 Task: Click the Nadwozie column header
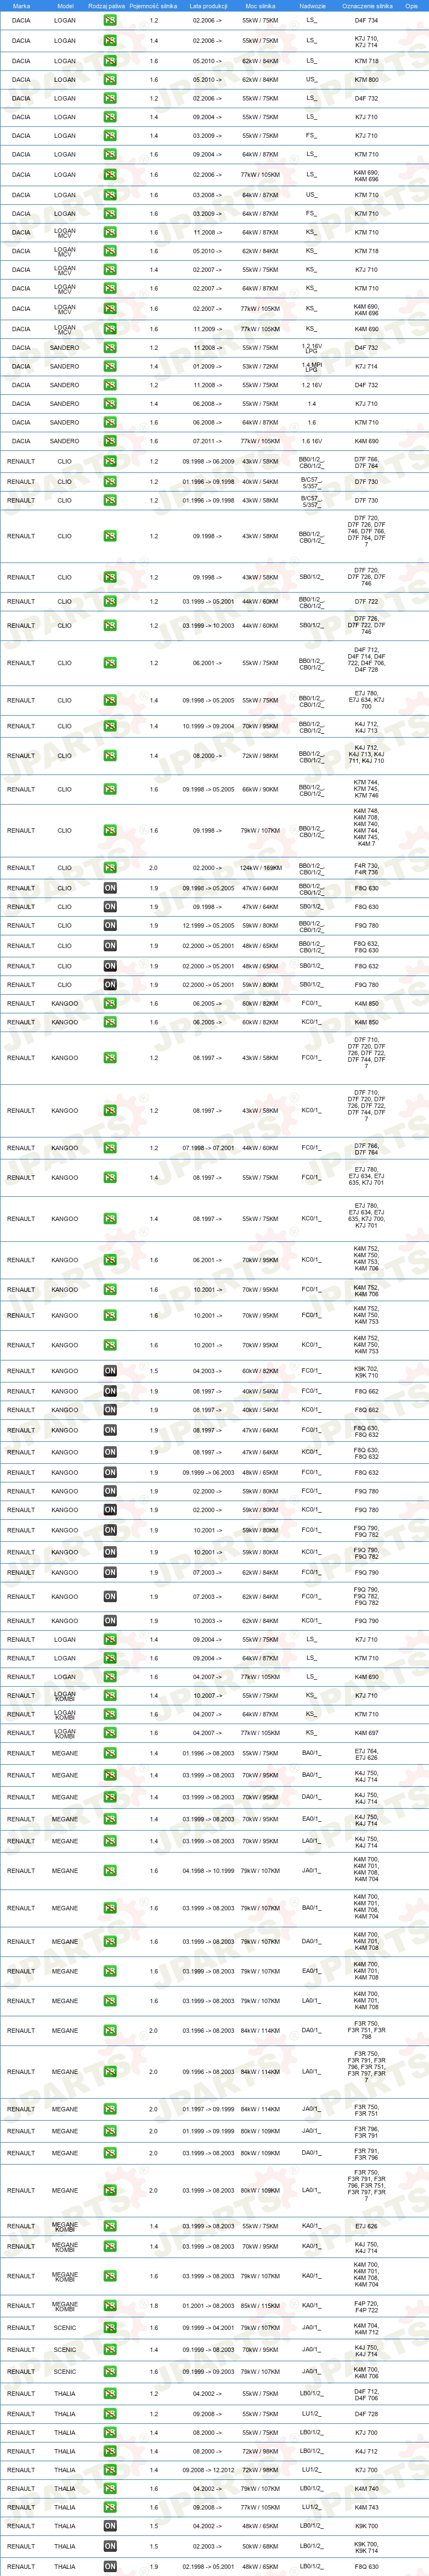point(311,5)
